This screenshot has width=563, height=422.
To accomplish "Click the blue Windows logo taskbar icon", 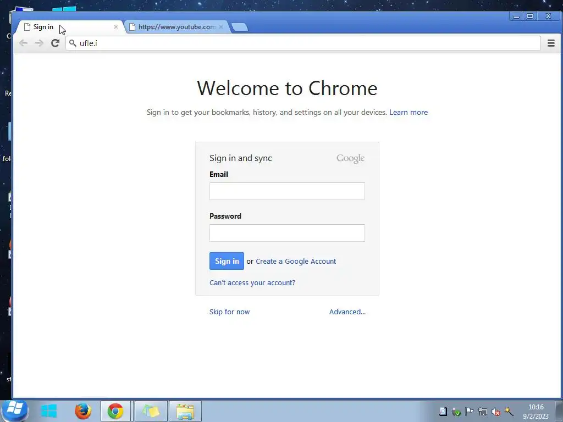I will pos(49,411).
